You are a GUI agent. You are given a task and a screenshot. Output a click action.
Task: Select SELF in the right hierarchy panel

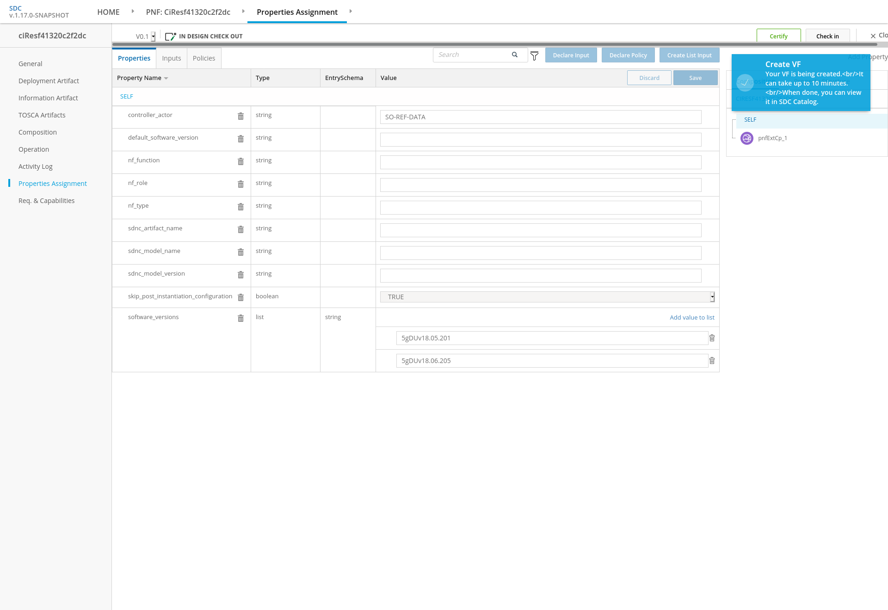750,120
